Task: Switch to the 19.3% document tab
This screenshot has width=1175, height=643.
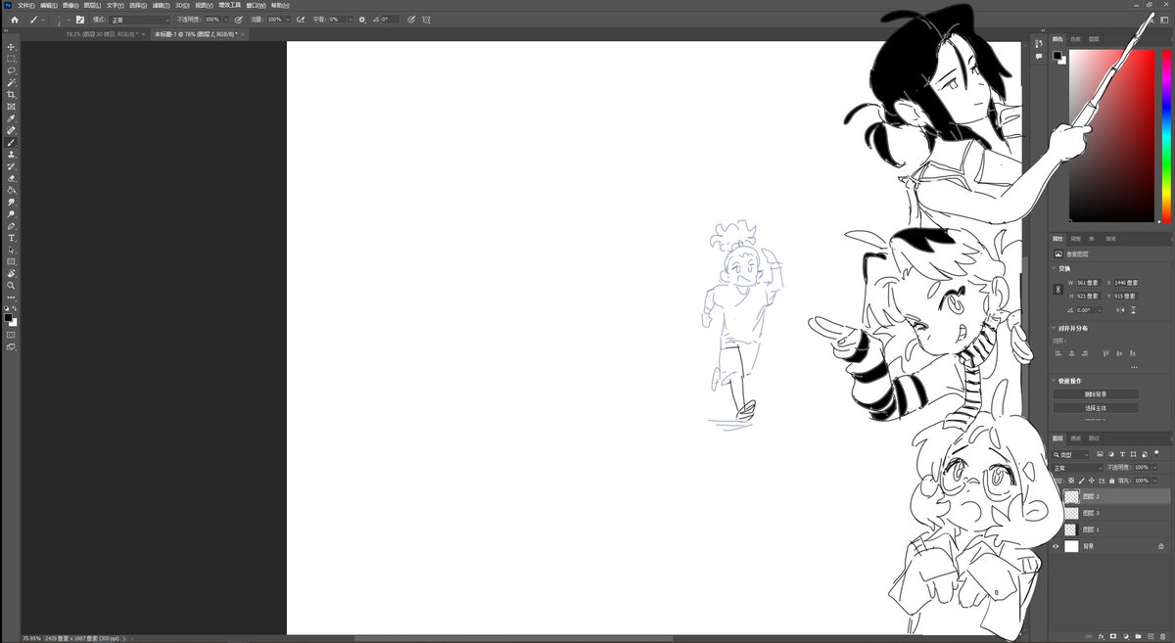Action: pyautogui.click(x=102, y=34)
